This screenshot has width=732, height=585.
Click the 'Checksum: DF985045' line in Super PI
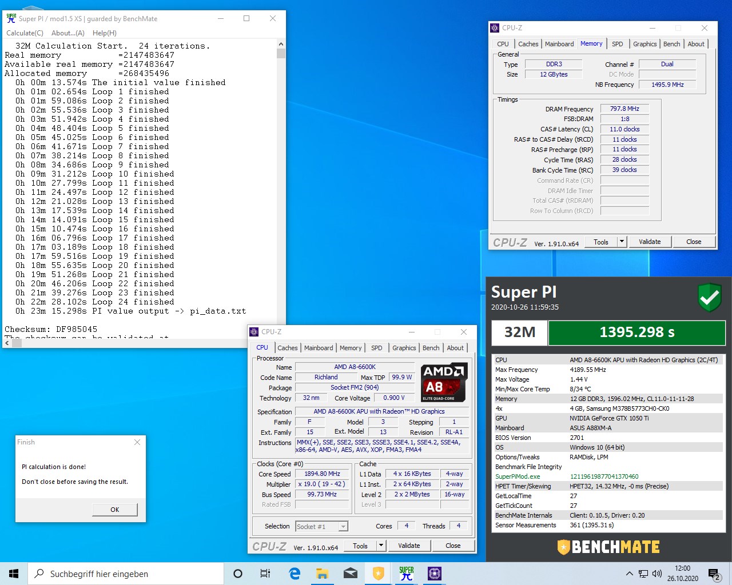click(51, 329)
